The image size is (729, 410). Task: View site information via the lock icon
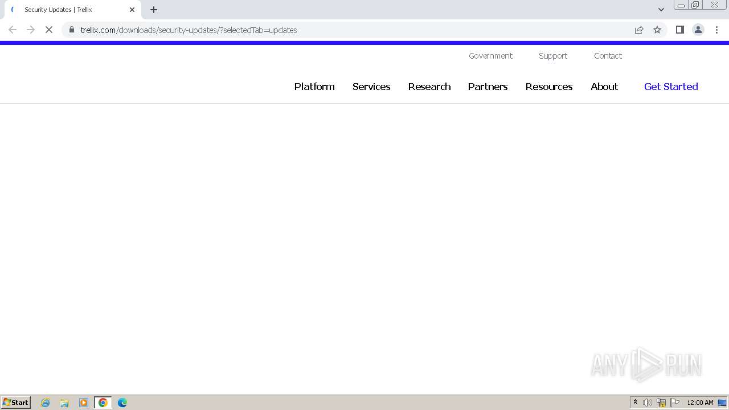pos(72,30)
